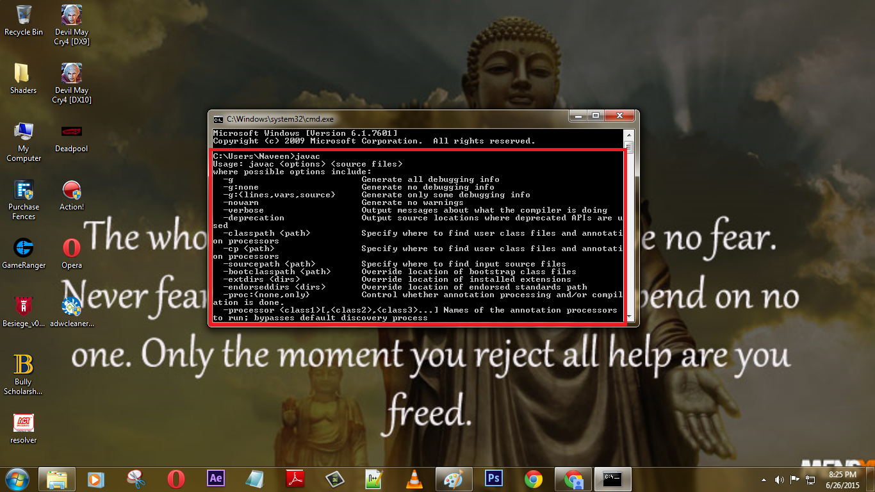Launch Windows Media Player from taskbar
This screenshot has width=875, height=492.
tap(95, 479)
